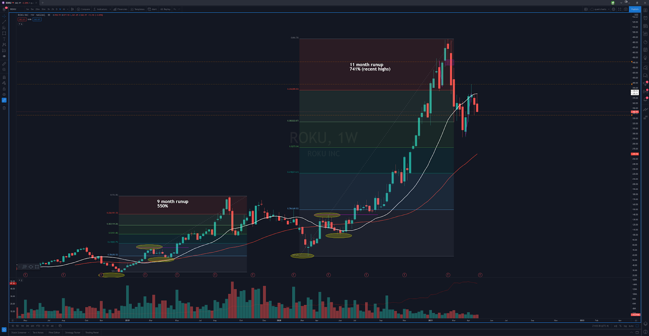Redo the chart action
The width and height of the screenshot is (649, 336).
[x=179, y=9]
